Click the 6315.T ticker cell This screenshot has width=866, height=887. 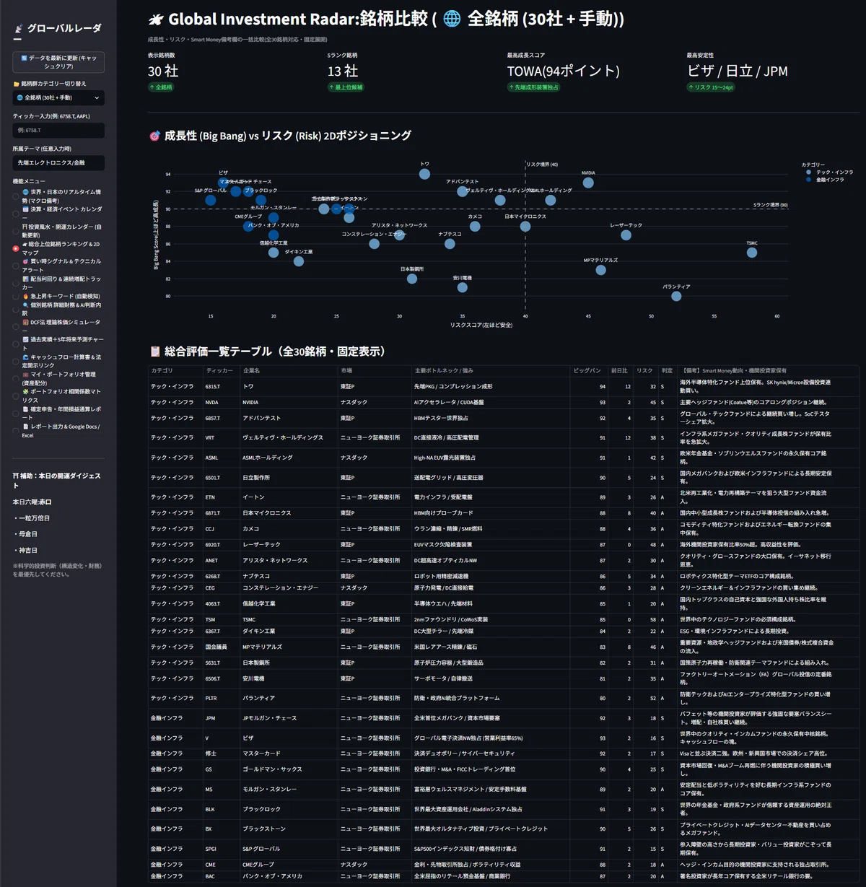point(222,387)
